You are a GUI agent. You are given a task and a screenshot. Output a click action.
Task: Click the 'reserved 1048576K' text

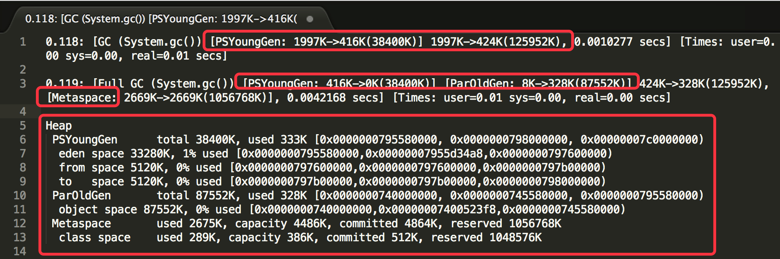[x=486, y=238]
